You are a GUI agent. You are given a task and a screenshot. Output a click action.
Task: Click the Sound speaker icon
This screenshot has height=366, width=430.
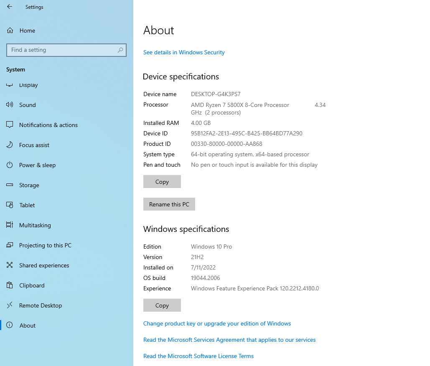click(10, 104)
